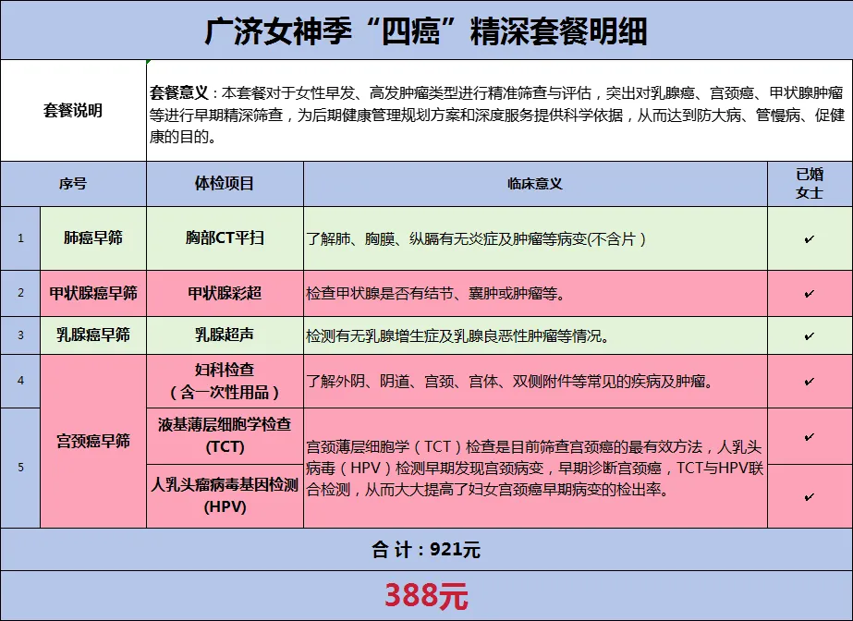Click the 宫颈癌早筛 merged cell

[x=92, y=441]
